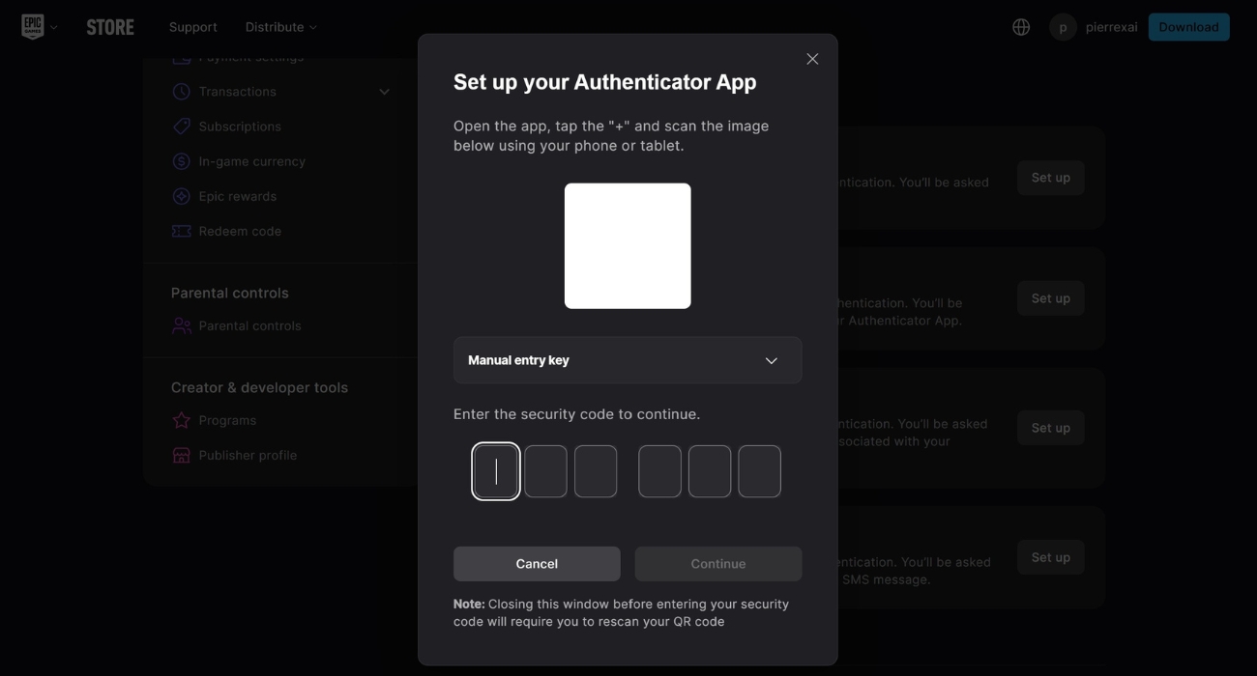
Task: Close the Authenticator App dialog
Action: tap(812, 59)
